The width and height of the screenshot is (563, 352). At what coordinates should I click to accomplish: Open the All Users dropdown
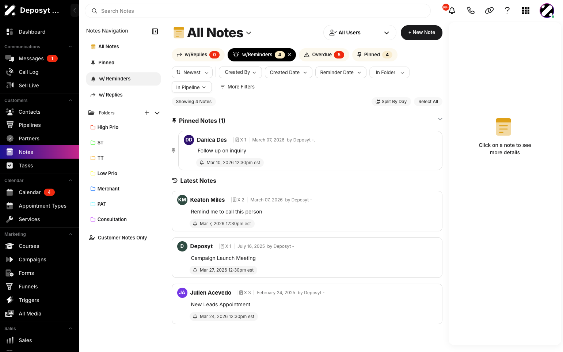click(360, 33)
